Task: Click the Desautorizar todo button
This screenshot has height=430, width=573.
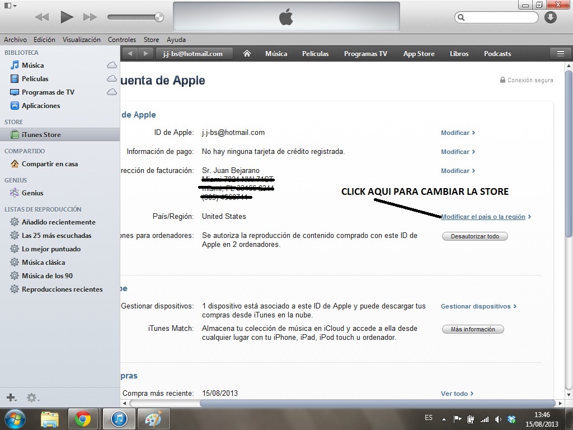Action: tap(475, 236)
